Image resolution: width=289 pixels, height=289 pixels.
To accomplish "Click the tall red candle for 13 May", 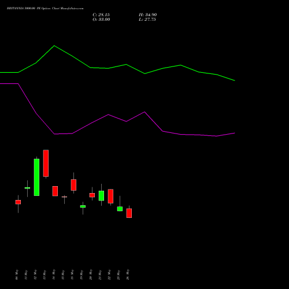I will (x=46, y=163).
